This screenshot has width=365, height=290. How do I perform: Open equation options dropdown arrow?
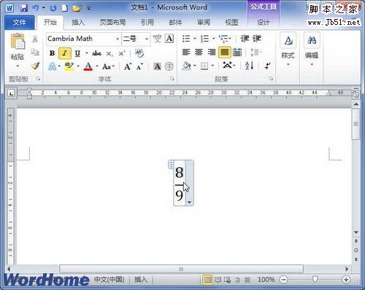pyautogui.click(x=189, y=202)
